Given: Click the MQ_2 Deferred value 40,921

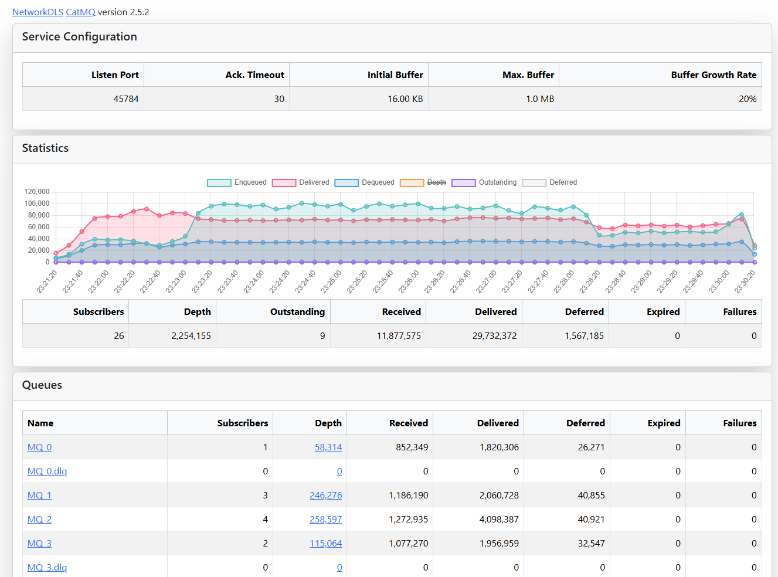Looking at the screenshot, I should pos(592,520).
